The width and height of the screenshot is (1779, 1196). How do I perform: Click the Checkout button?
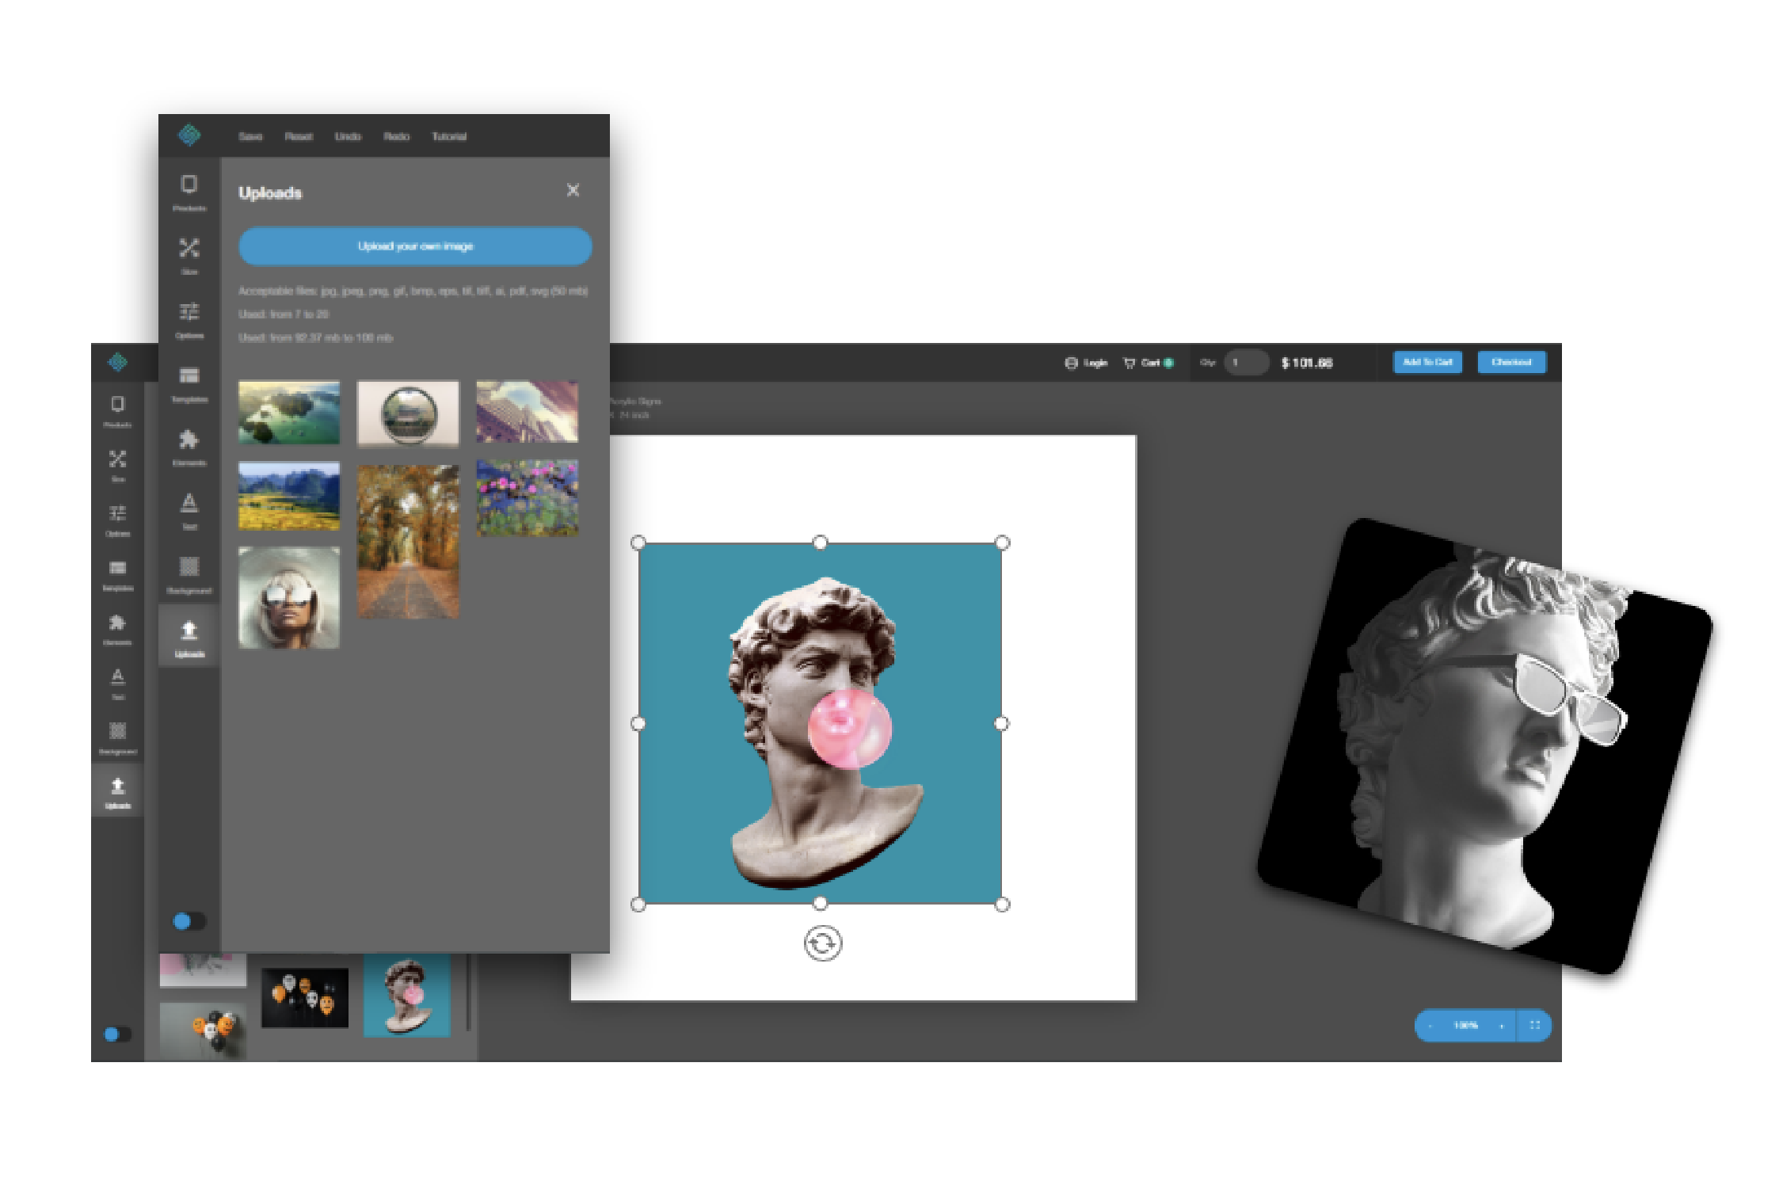pyautogui.click(x=1511, y=362)
